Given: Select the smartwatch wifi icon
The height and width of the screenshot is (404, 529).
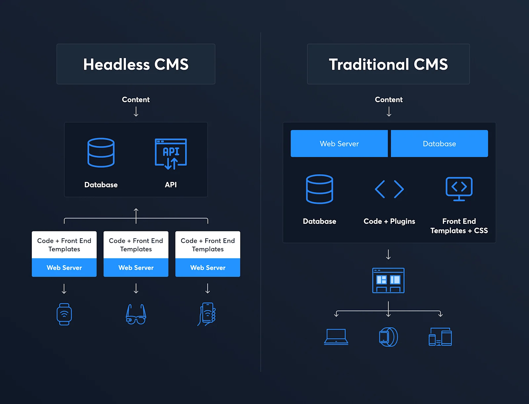Looking at the screenshot, I should (x=64, y=314).
